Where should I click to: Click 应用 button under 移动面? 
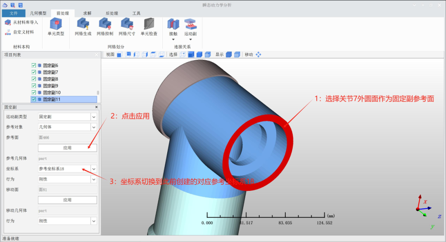67,200
